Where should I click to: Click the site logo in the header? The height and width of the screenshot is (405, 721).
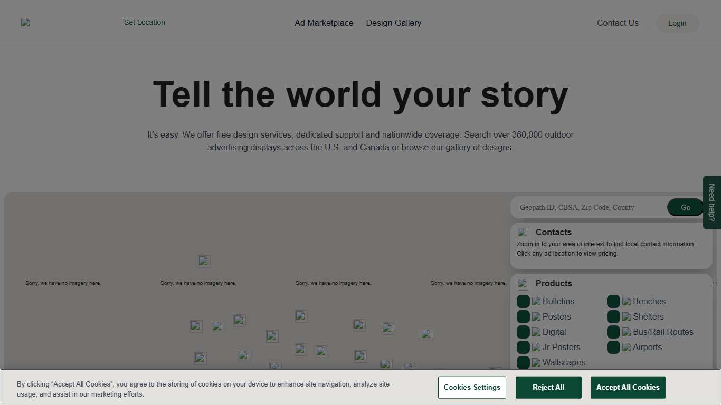tap(25, 23)
